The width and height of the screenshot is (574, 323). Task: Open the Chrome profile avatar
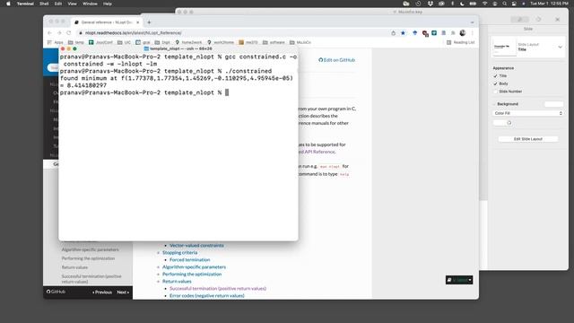tap(463, 33)
